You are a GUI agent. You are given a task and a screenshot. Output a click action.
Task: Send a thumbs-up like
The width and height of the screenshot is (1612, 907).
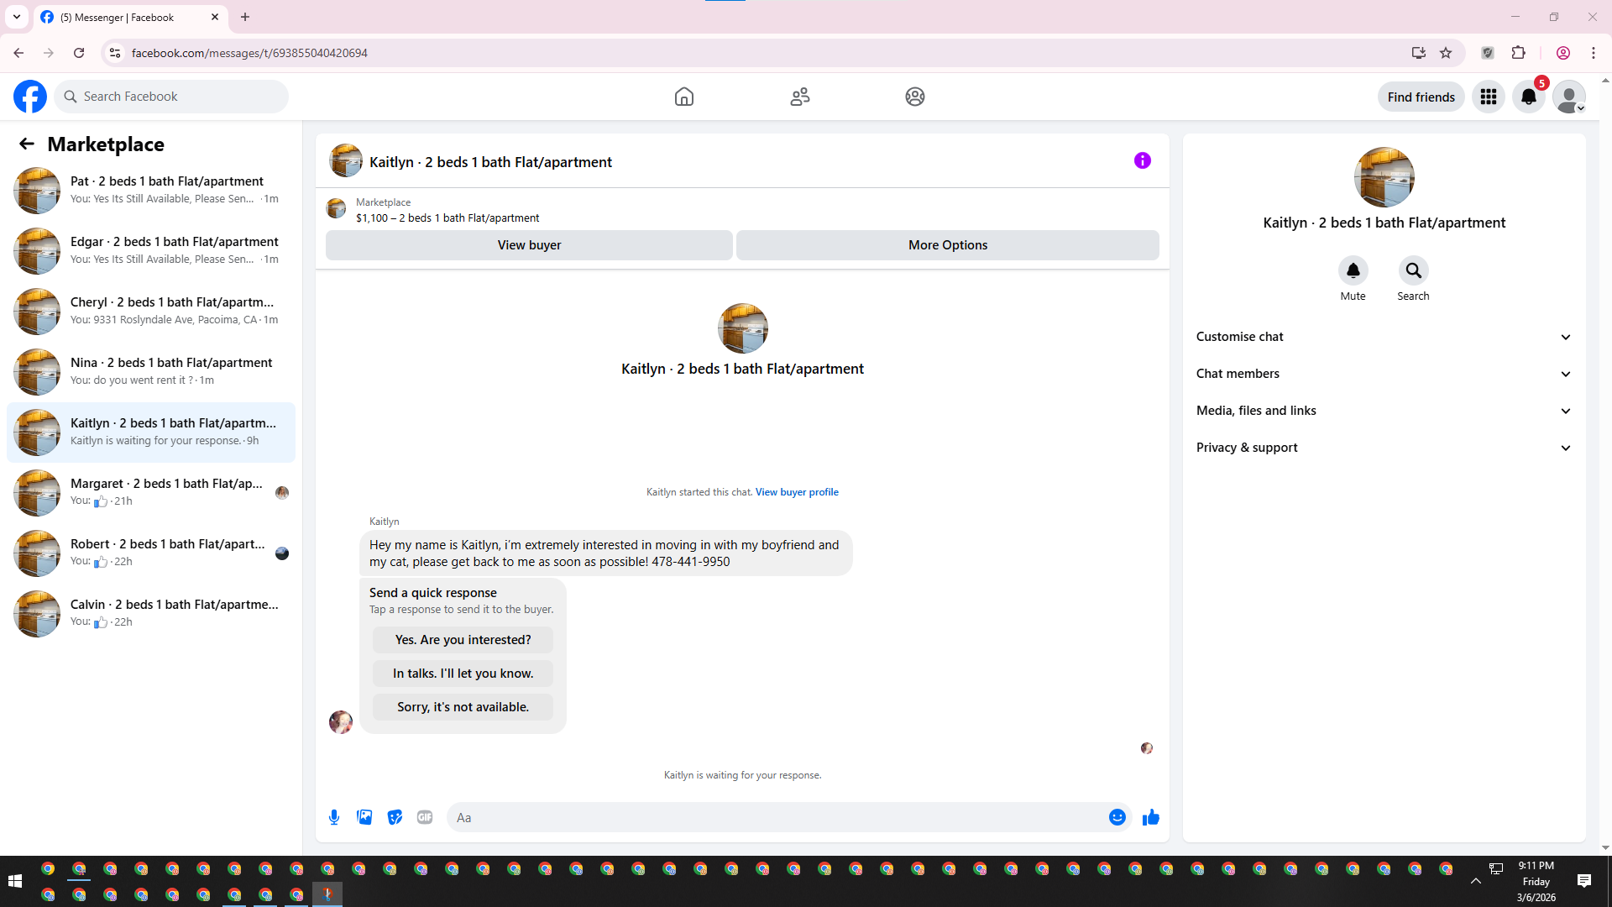(1150, 817)
